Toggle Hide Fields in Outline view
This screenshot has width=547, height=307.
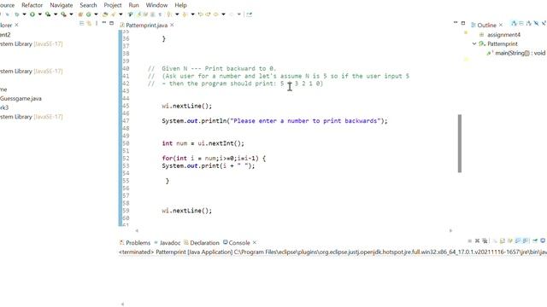[536, 23]
